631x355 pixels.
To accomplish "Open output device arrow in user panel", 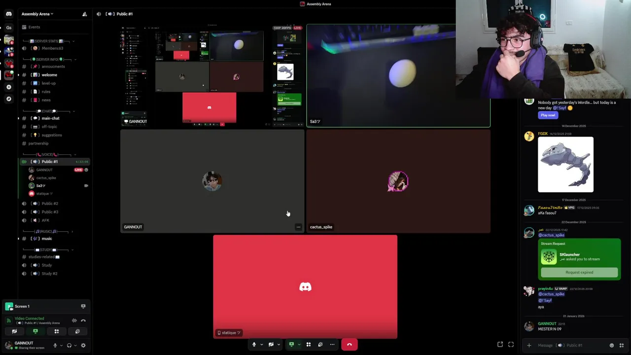I will tap(75, 346).
